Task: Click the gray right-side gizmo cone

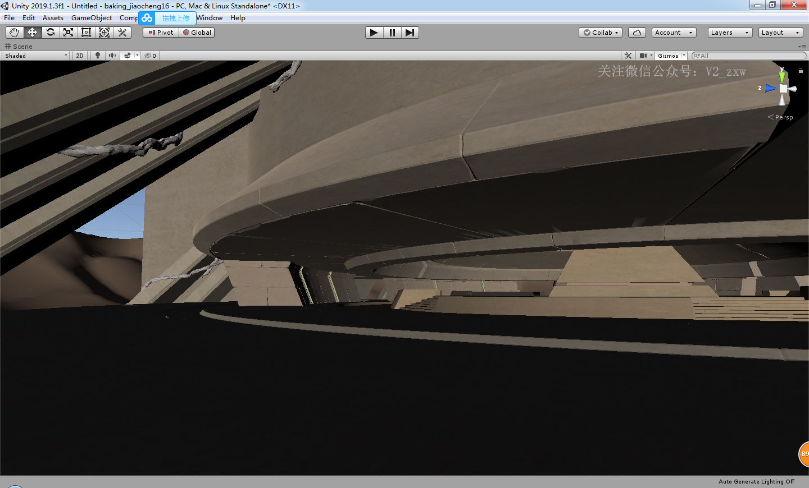Action: point(793,89)
